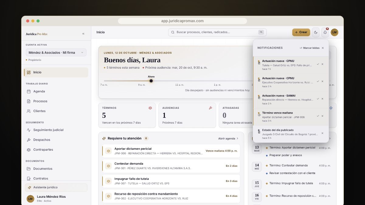Dismiss the Término vence mañana notification
365x205 pixels.
(322, 116)
